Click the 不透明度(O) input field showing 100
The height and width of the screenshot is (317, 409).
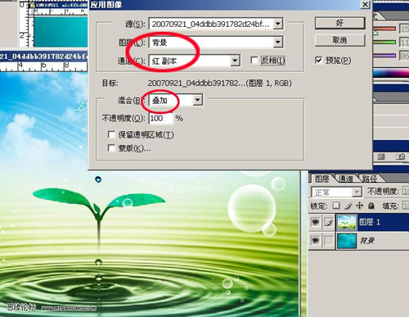161,119
